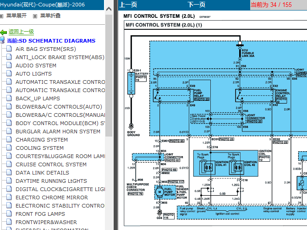Open ELECTRO CHROME MIRROR entry
307x230 pixels.
52,197
